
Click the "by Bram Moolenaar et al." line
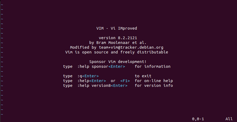click(118, 43)
